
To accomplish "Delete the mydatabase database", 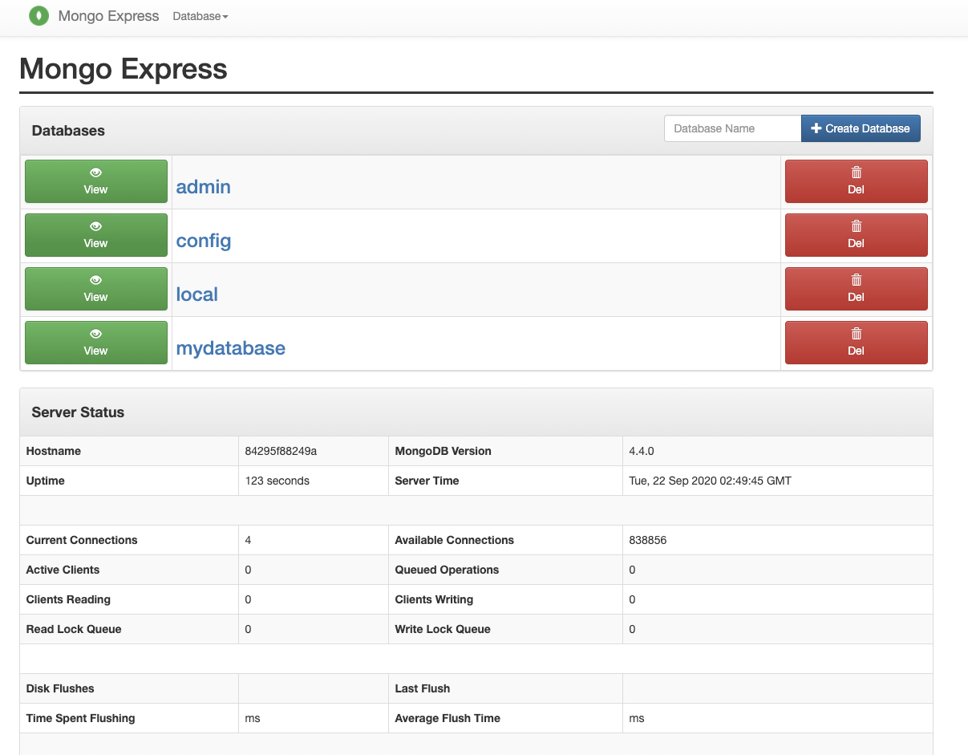I will point(856,343).
